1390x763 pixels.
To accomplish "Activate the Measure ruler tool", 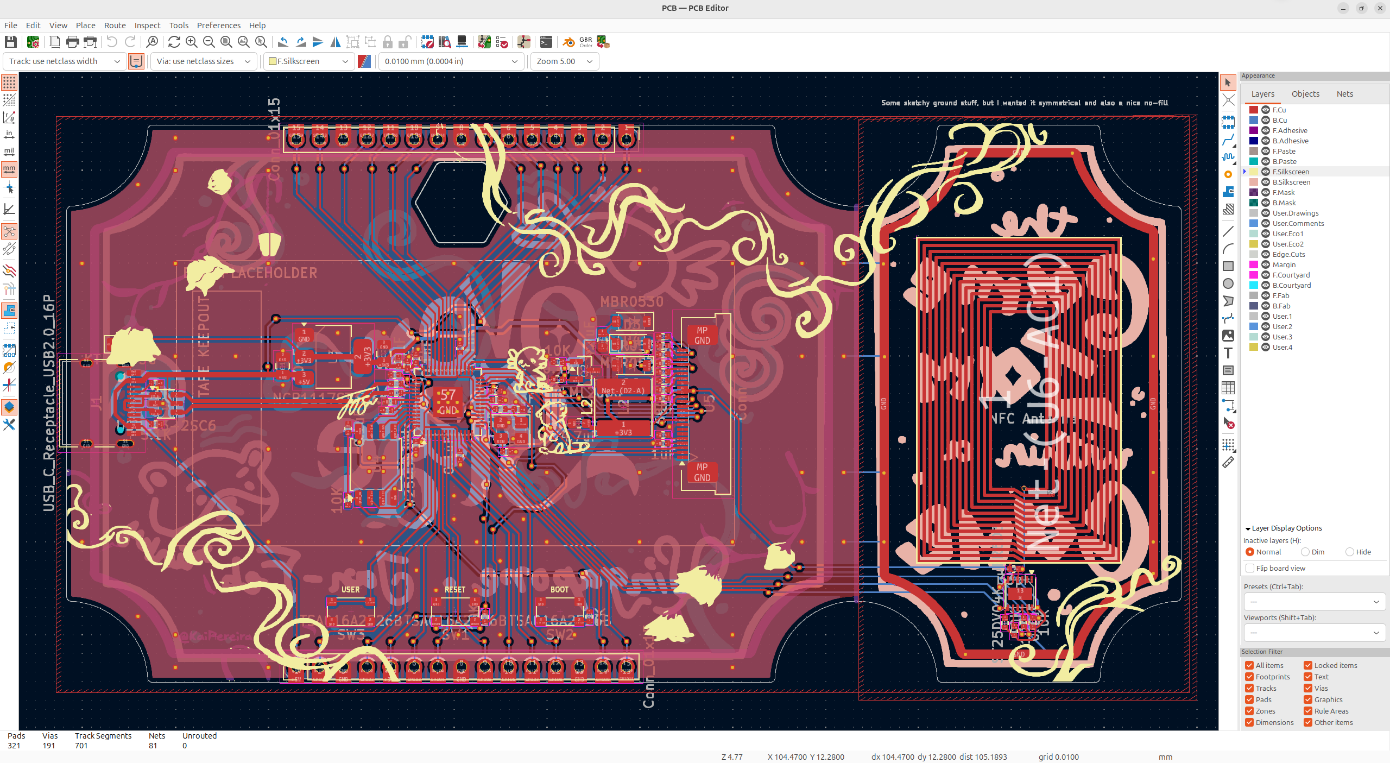I will pyautogui.click(x=1228, y=463).
